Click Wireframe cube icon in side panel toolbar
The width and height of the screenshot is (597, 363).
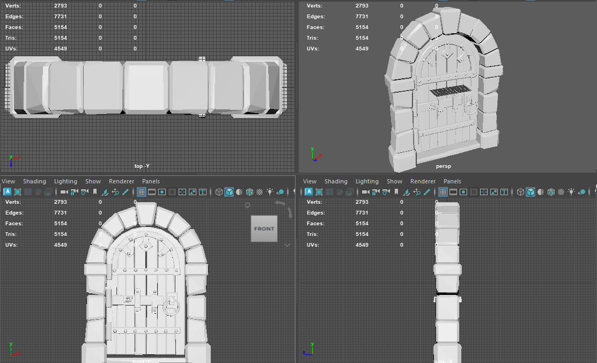[x=520, y=192]
